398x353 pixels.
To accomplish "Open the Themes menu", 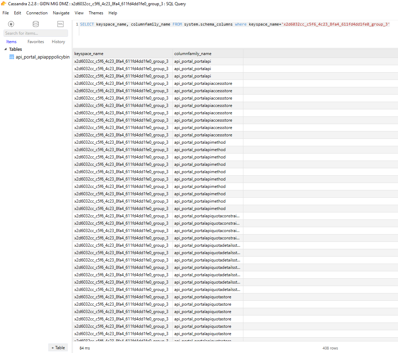I will 96,13.
